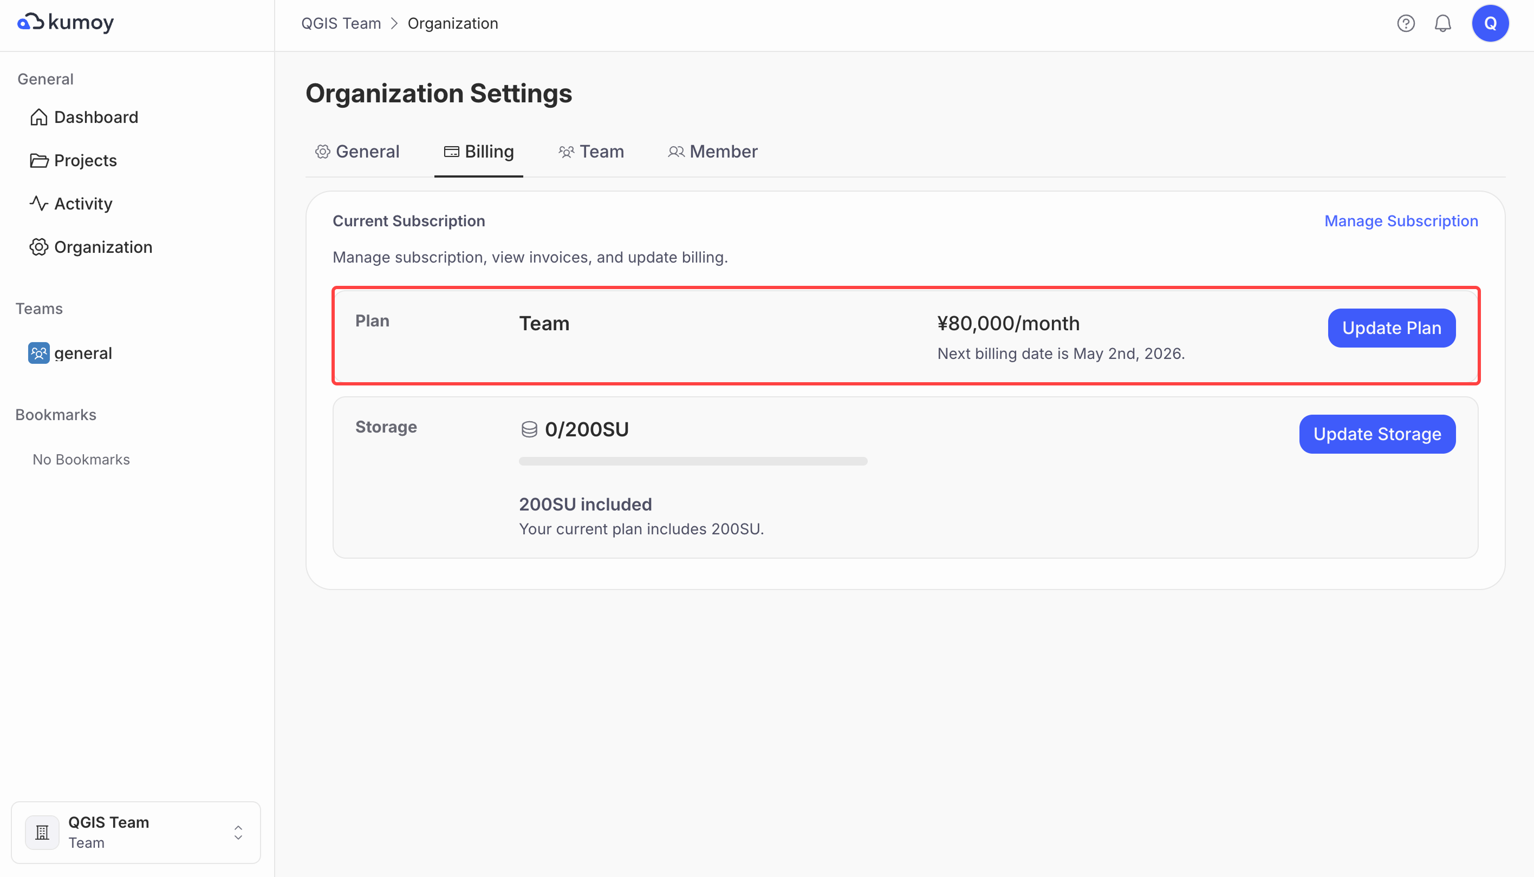This screenshot has height=877, width=1534.
Task: Click the Update Plan button
Action: pyautogui.click(x=1391, y=328)
